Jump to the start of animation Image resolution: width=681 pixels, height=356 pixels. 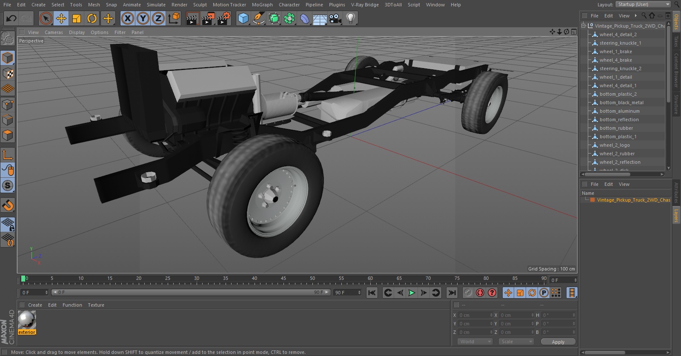[372, 293]
